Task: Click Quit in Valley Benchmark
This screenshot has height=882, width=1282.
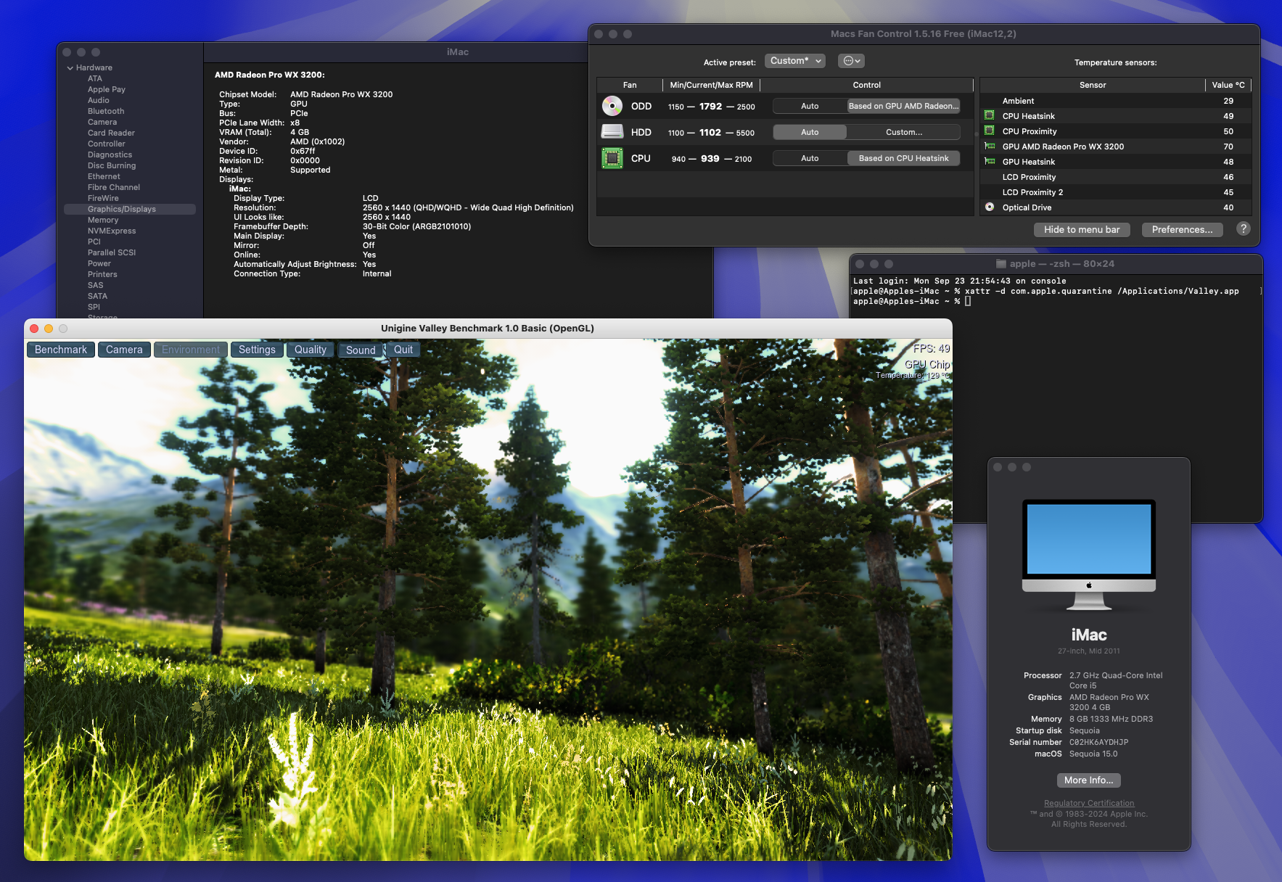Action: (403, 350)
